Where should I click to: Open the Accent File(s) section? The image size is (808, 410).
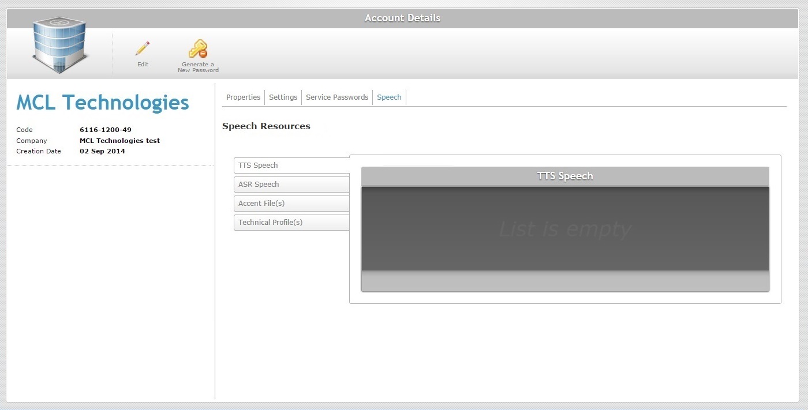(291, 204)
